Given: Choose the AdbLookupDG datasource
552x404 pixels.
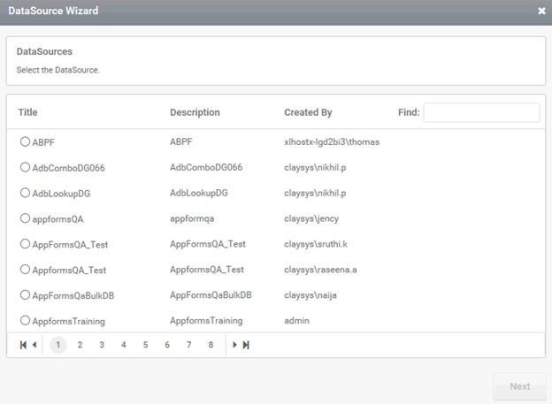Looking at the screenshot, I should click(25, 193).
